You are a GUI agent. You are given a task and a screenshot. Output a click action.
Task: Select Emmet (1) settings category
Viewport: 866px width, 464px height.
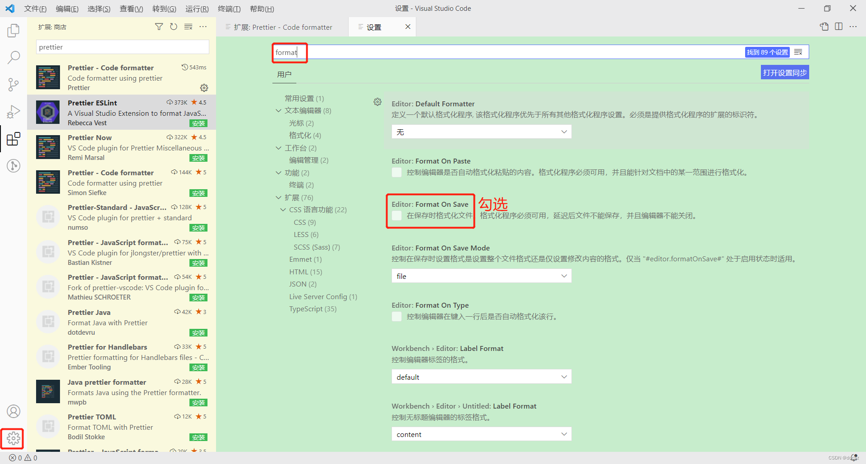[x=305, y=259]
